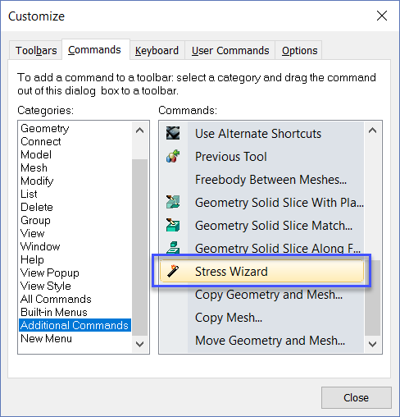The image size is (400, 417).
Task: Select the Stress Wizard command
Action: (x=261, y=271)
